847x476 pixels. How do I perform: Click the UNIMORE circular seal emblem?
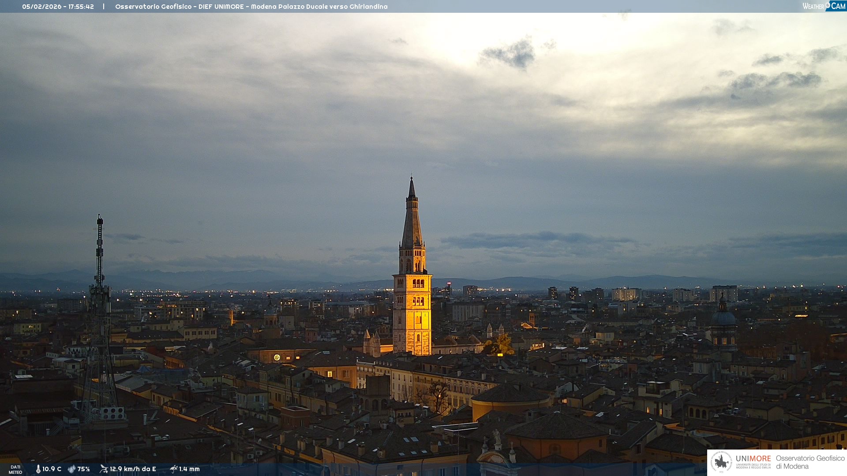[x=721, y=462]
